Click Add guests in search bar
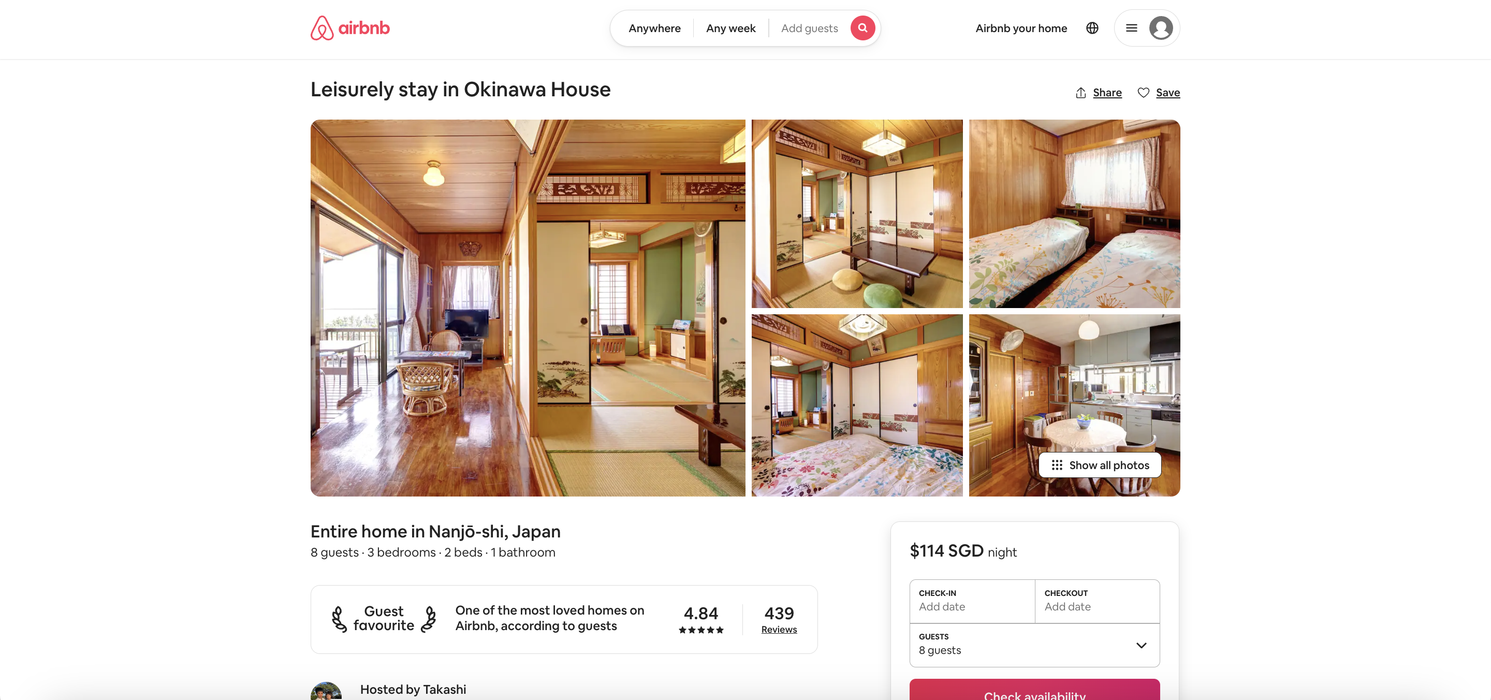This screenshot has width=1491, height=700. (809, 28)
